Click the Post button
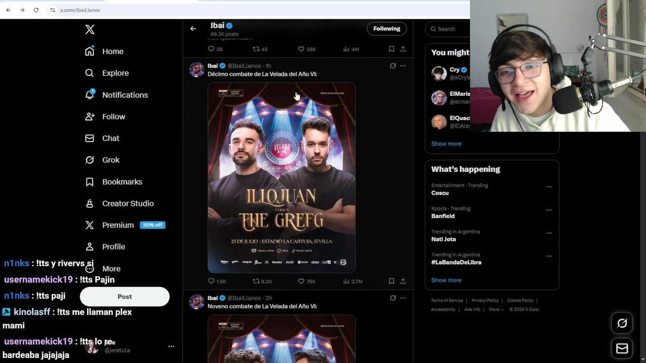Screen dimensions: 646x363 pyautogui.click(x=125, y=296)
